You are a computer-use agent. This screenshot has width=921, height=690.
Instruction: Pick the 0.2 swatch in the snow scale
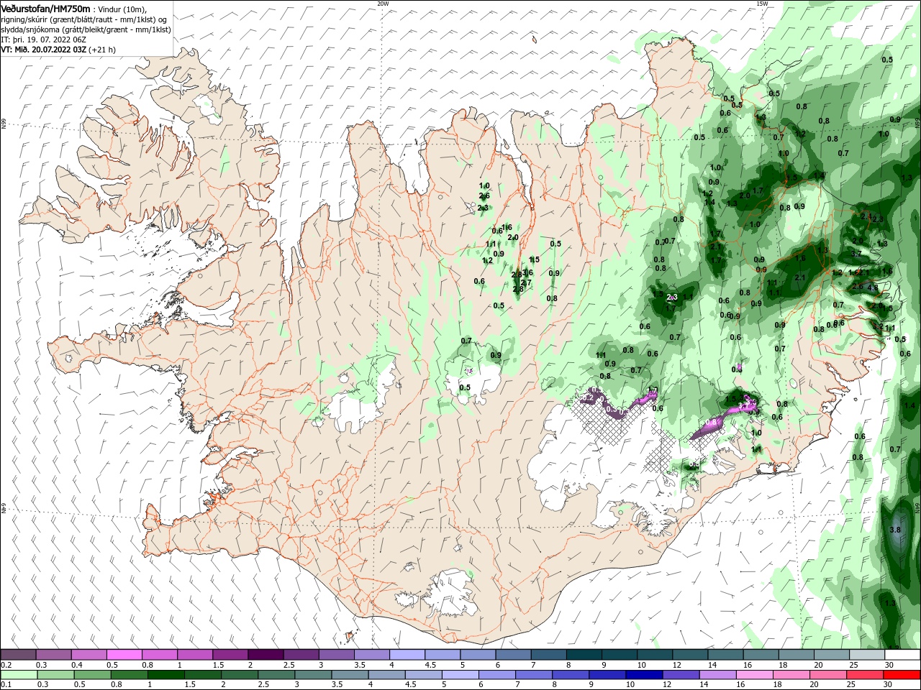[18, 655]
